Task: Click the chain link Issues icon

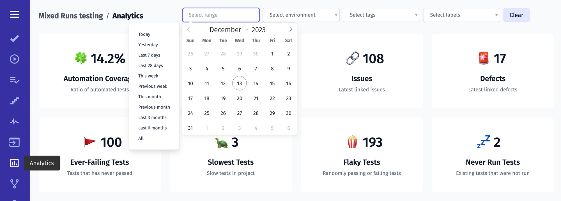Action: 353,58
